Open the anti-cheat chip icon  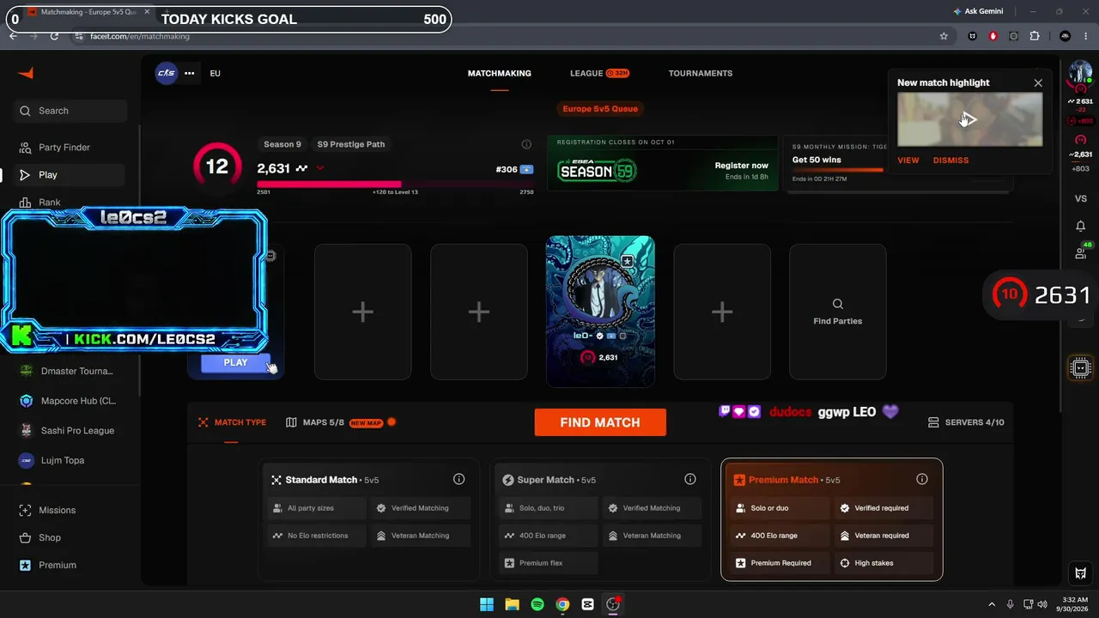pos(1080,368)
